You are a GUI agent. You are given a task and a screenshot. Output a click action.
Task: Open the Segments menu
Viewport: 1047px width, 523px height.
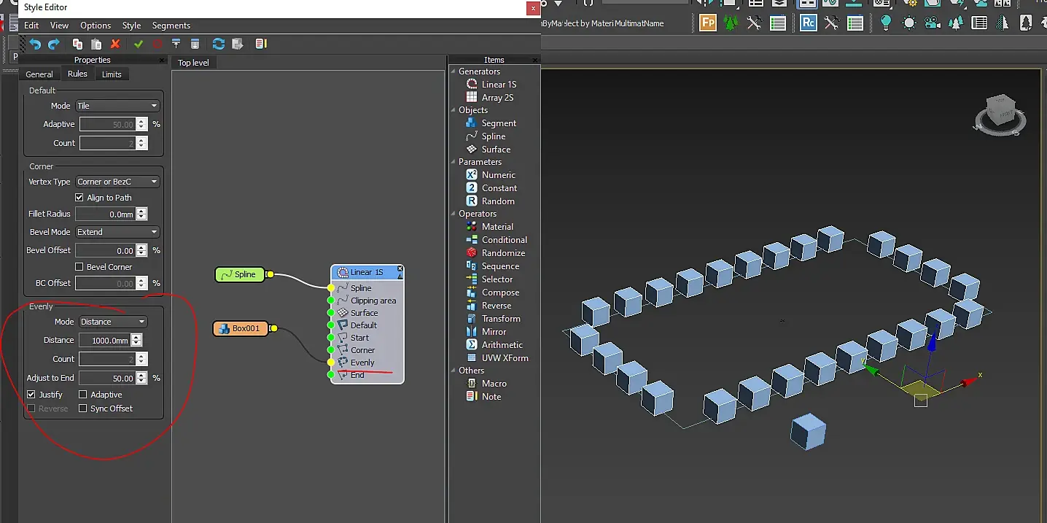[171, 26]
